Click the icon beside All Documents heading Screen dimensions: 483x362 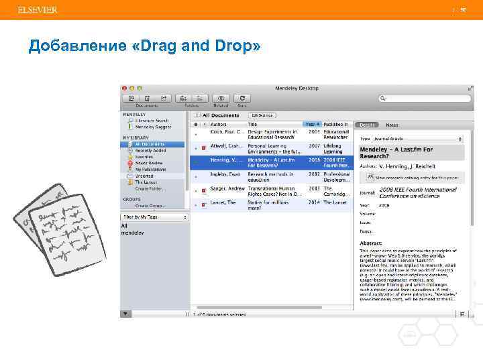(x=197, y=115)
